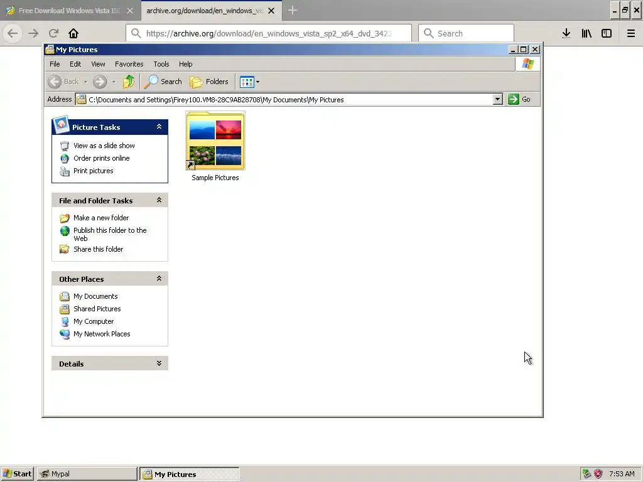Expand the Details panel
Image resolution: width=643 pixels, height=482 pixels.
[x=159, y=363]
